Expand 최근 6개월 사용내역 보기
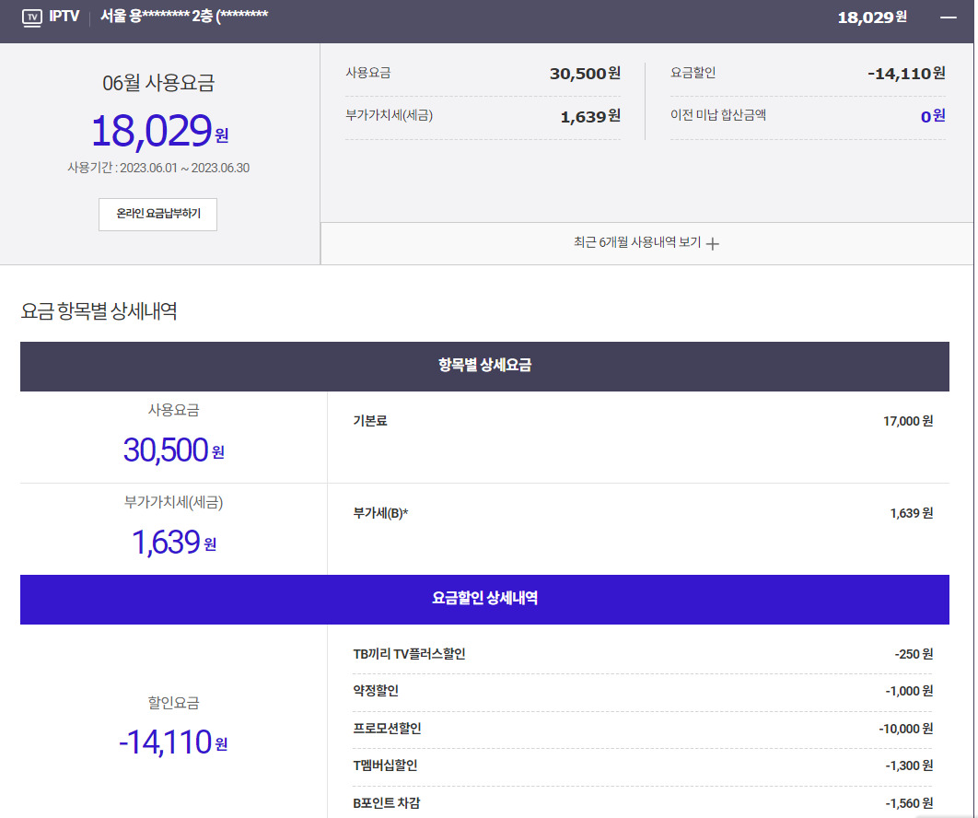978x818 pixels. 636,243
